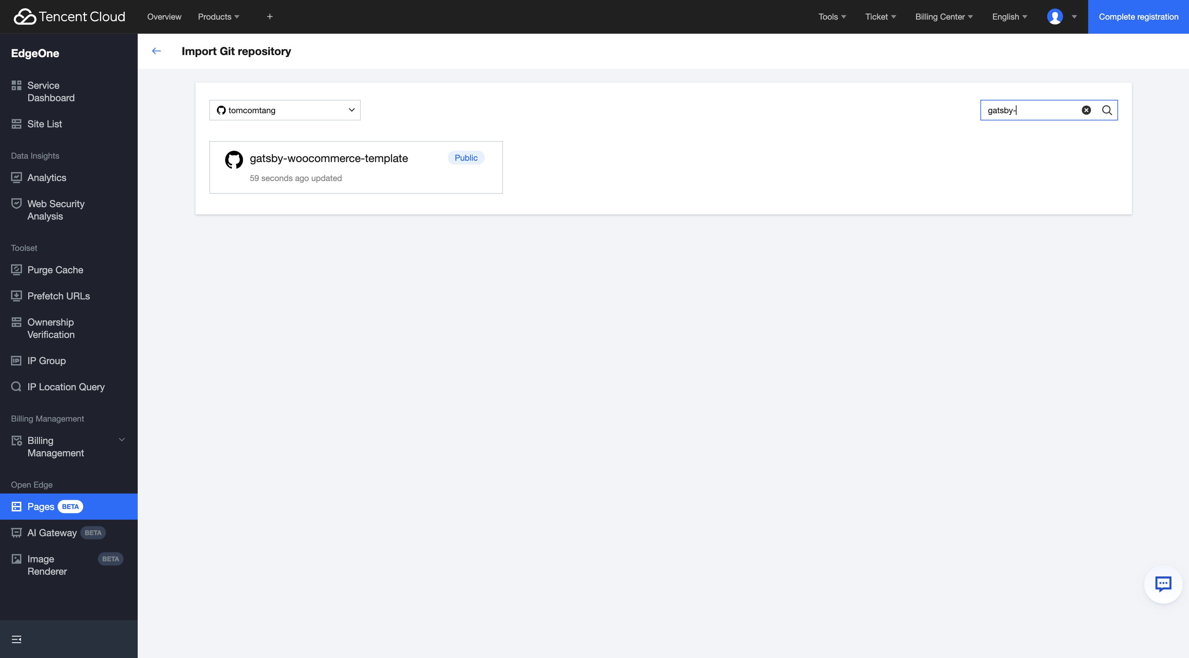
Task: Open Billing Management item
Action: click(x=69, y=447)
